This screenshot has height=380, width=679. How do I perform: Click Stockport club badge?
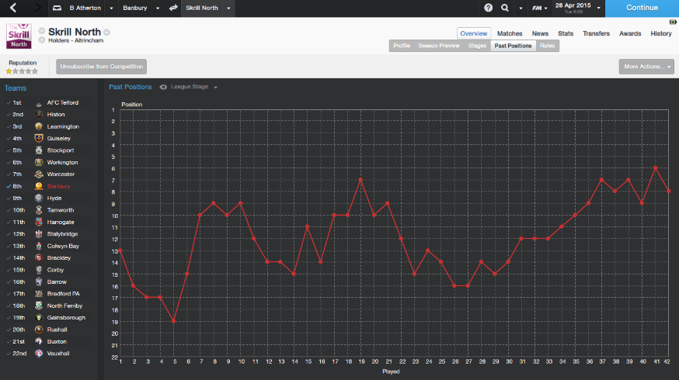(39, 150)
